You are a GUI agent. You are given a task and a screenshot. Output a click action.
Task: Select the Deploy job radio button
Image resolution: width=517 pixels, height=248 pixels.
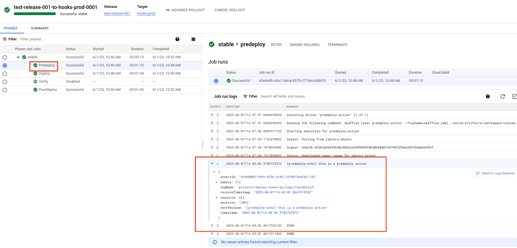point(5,74)
